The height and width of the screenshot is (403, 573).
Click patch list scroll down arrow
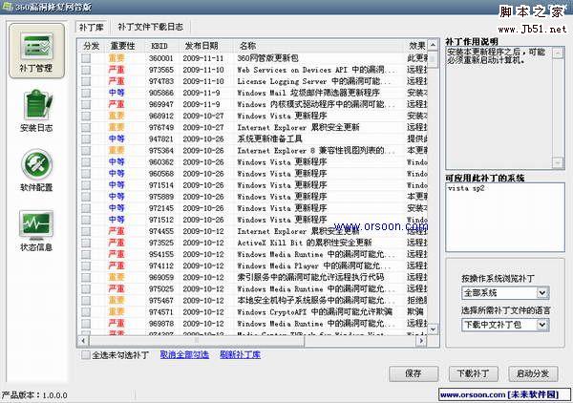click(433, 329)
